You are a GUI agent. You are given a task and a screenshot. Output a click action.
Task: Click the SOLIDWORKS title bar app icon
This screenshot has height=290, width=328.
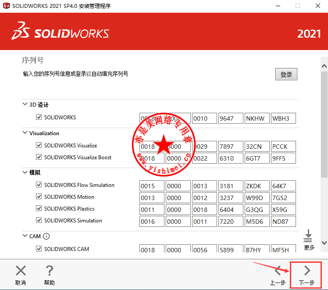(x=6, y=6)
